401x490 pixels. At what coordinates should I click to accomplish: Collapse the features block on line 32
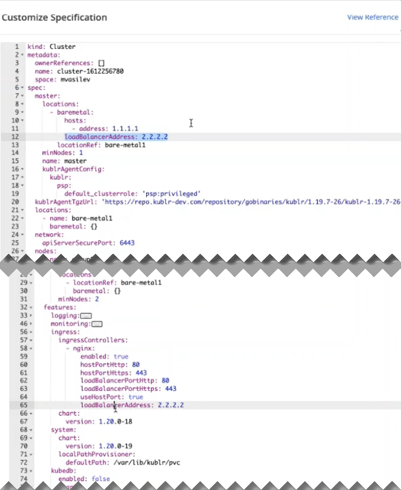[30, 307]
